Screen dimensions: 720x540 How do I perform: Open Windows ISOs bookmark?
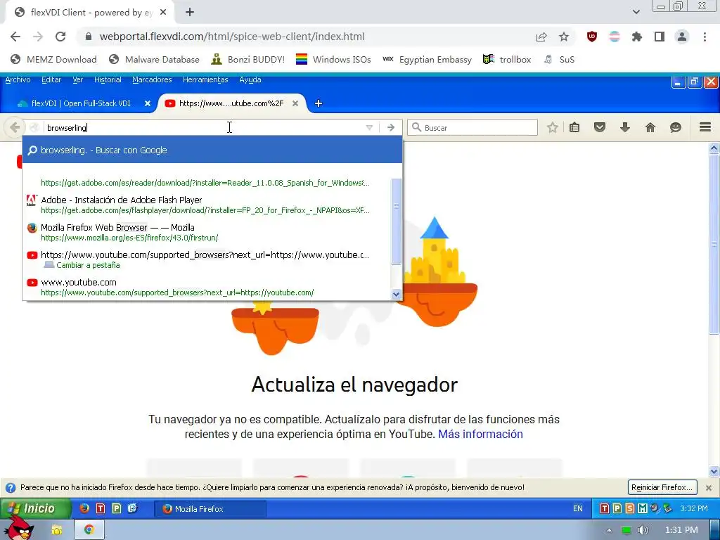(x=333, y=59)
